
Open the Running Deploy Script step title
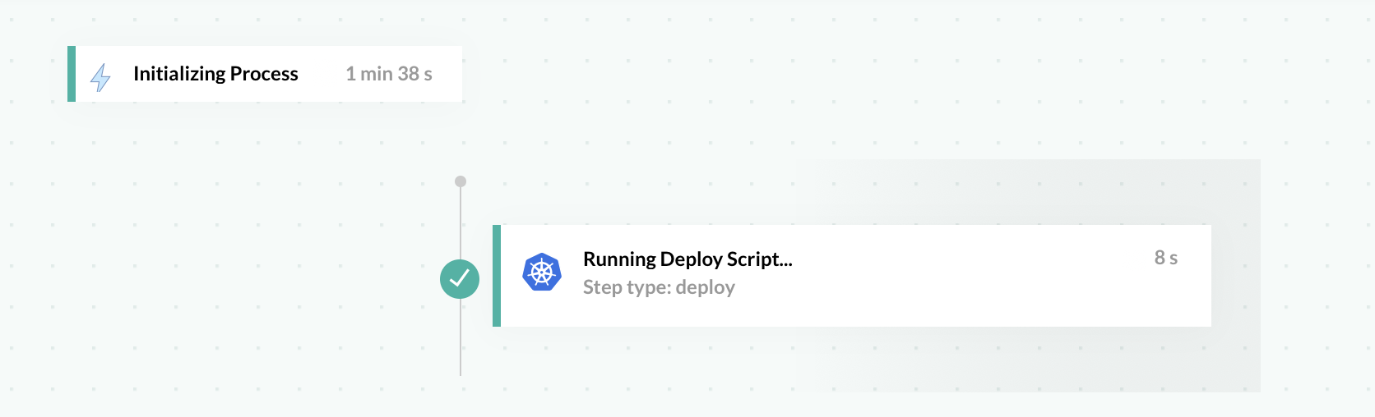tap(687, 259)
